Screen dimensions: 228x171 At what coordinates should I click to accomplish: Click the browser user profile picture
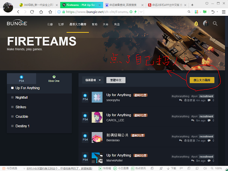point(8,7)
